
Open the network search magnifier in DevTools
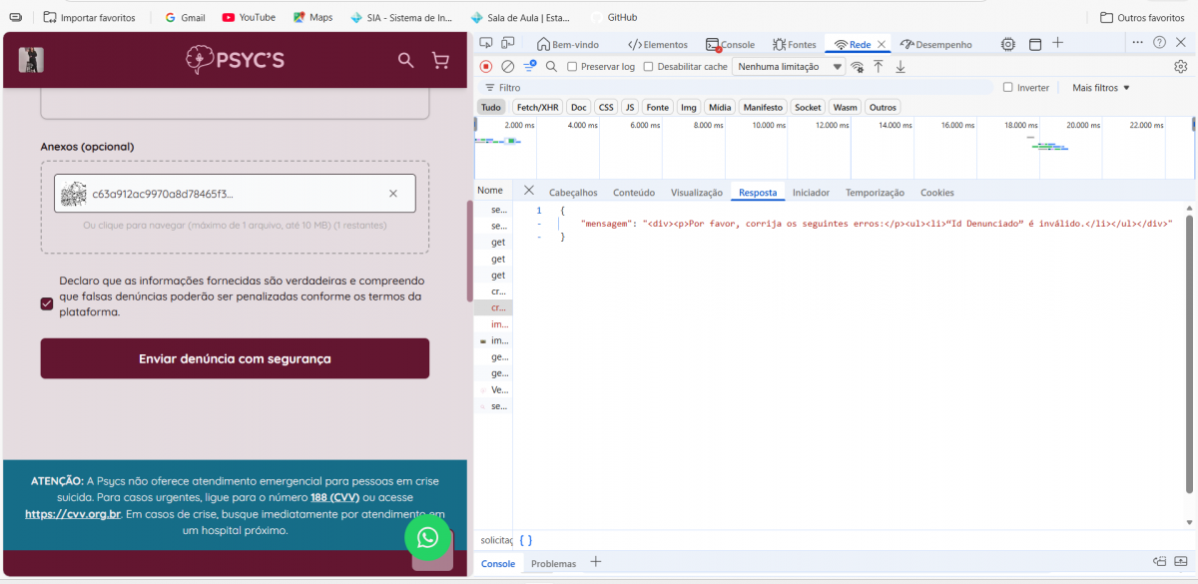(x=551, y=67)
